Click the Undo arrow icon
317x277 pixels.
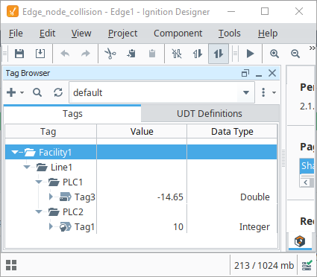tap(65, 54)
